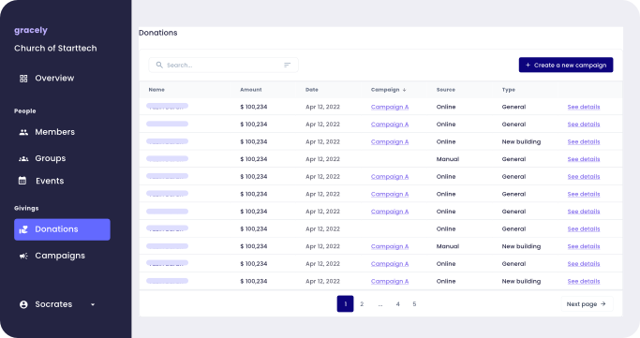Screen dimensions: 640x338
Task: Open the Groups icon in sidebar
Action: tap(23, 158)
